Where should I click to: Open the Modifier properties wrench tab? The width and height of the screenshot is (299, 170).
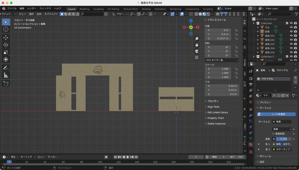point(251,115)
